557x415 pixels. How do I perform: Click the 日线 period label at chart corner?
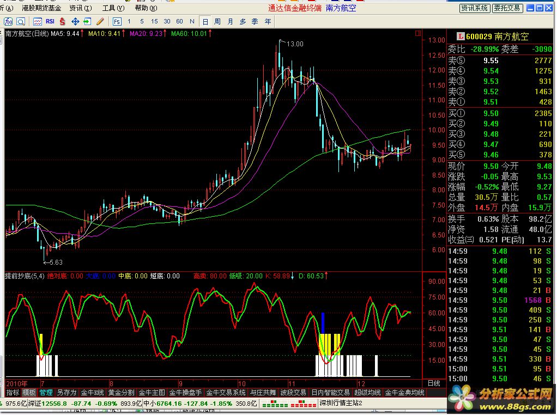pyautogui.click(x=434, y=383)
